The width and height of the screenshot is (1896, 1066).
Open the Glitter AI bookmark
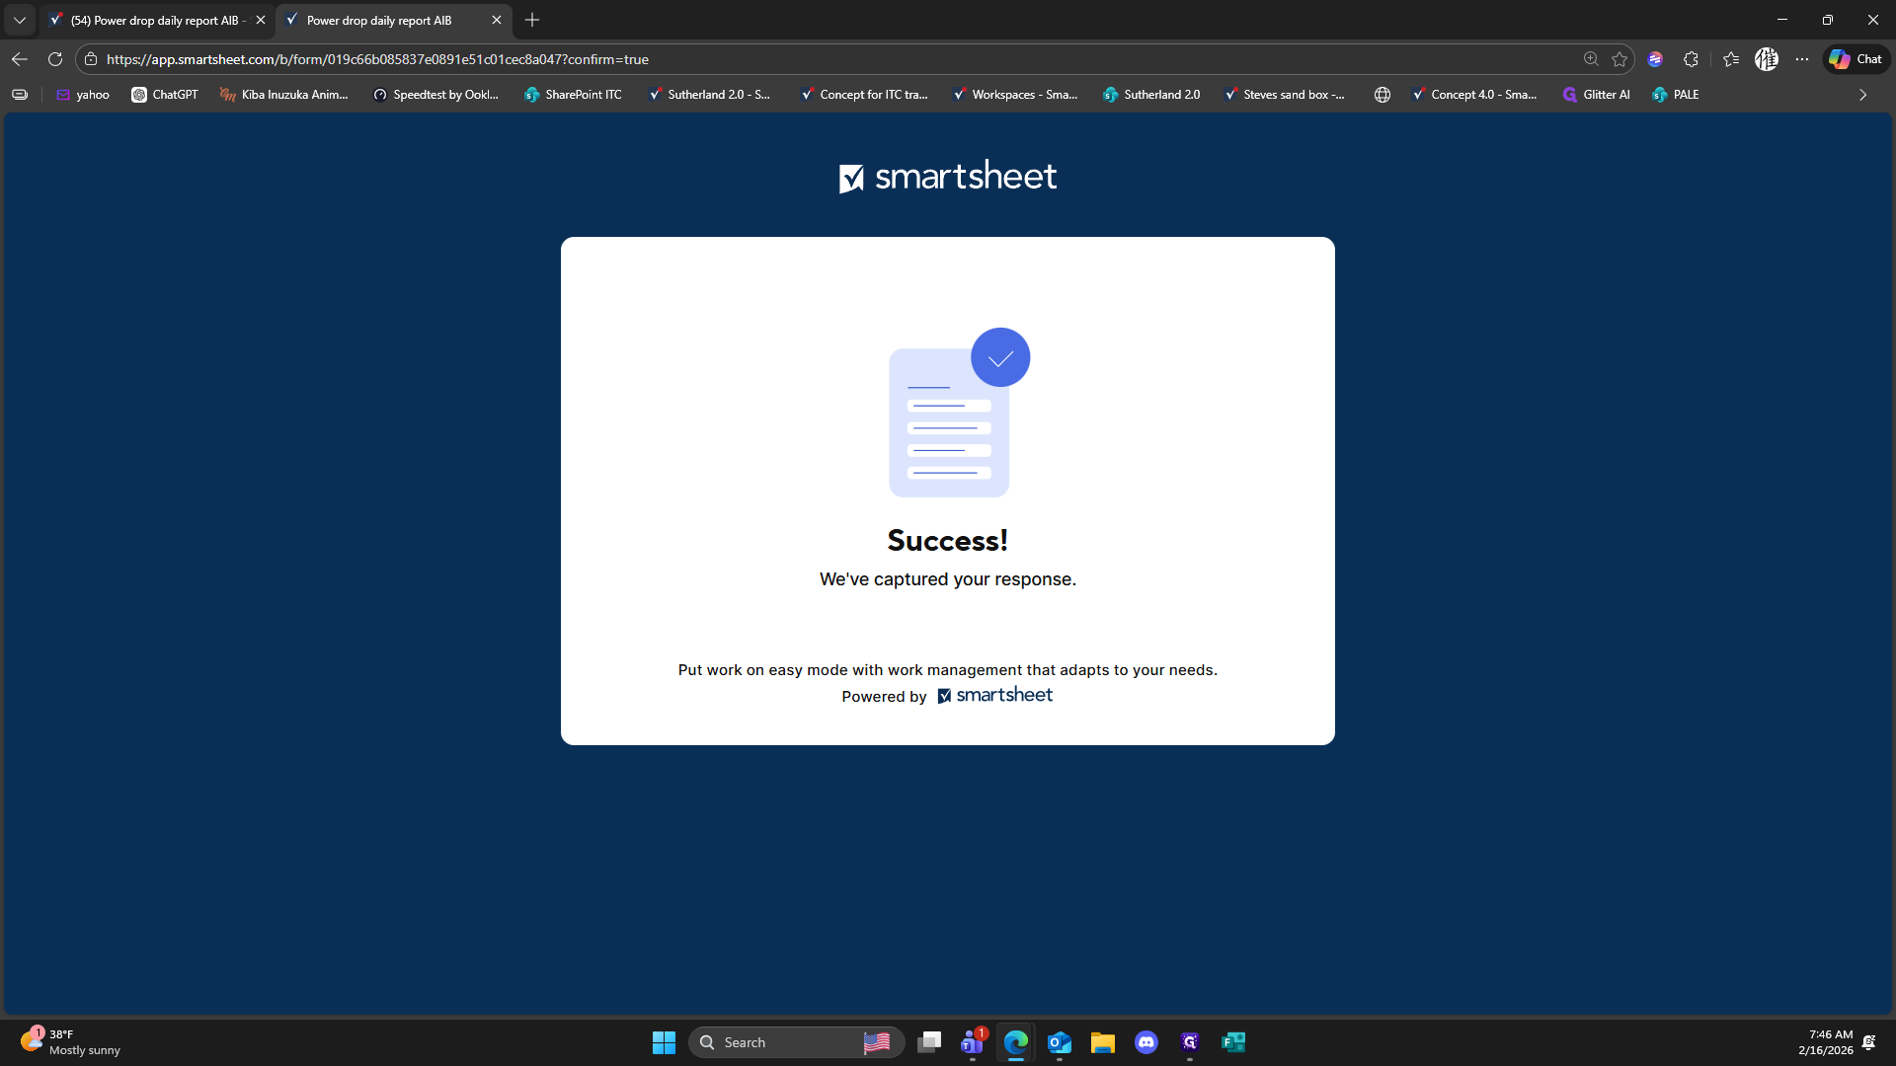[x=1596, y=95]
